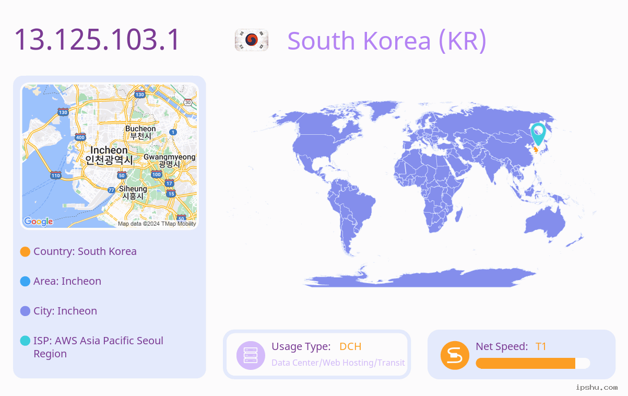
Task: Click the teal location pin on world map
Action: (x=538, y=134)
